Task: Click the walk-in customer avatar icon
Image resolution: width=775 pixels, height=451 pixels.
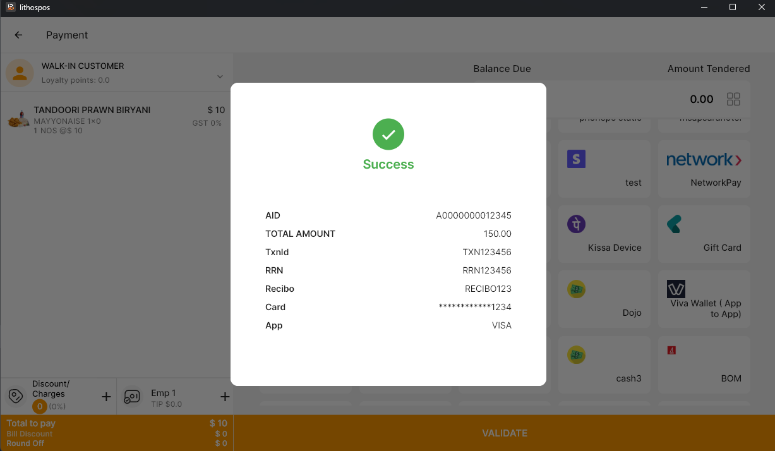Action: pyautogui.click(x=20, y=73)
